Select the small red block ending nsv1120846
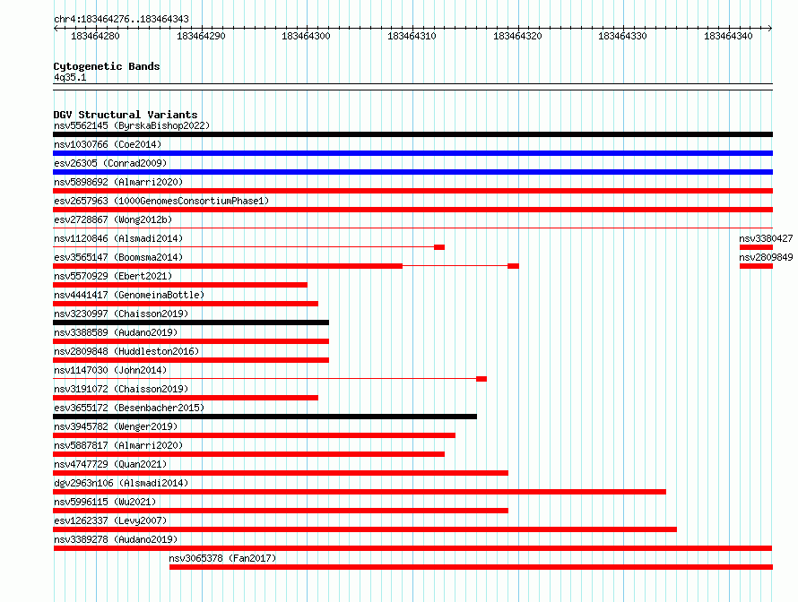Image resolution: width=798 pixels, height=602 pixels. (x=439, y=247)
